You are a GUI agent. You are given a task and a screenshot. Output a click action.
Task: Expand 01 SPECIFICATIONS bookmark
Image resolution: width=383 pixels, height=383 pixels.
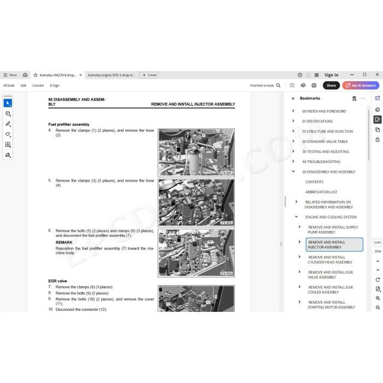(x=293, y=121)
